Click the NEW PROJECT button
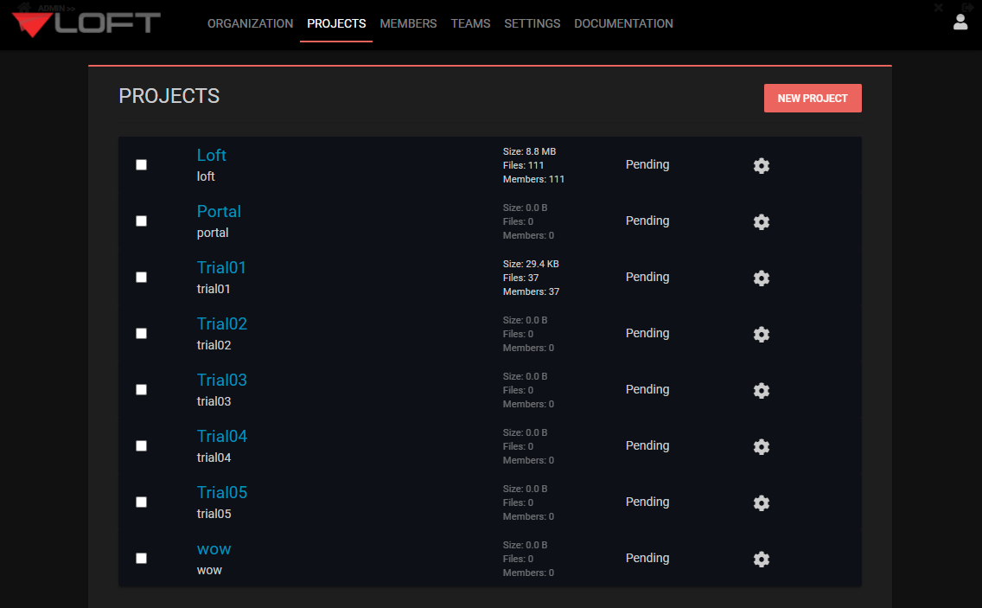Viewport: 982px width, 608px height. [x=813, y=98]
